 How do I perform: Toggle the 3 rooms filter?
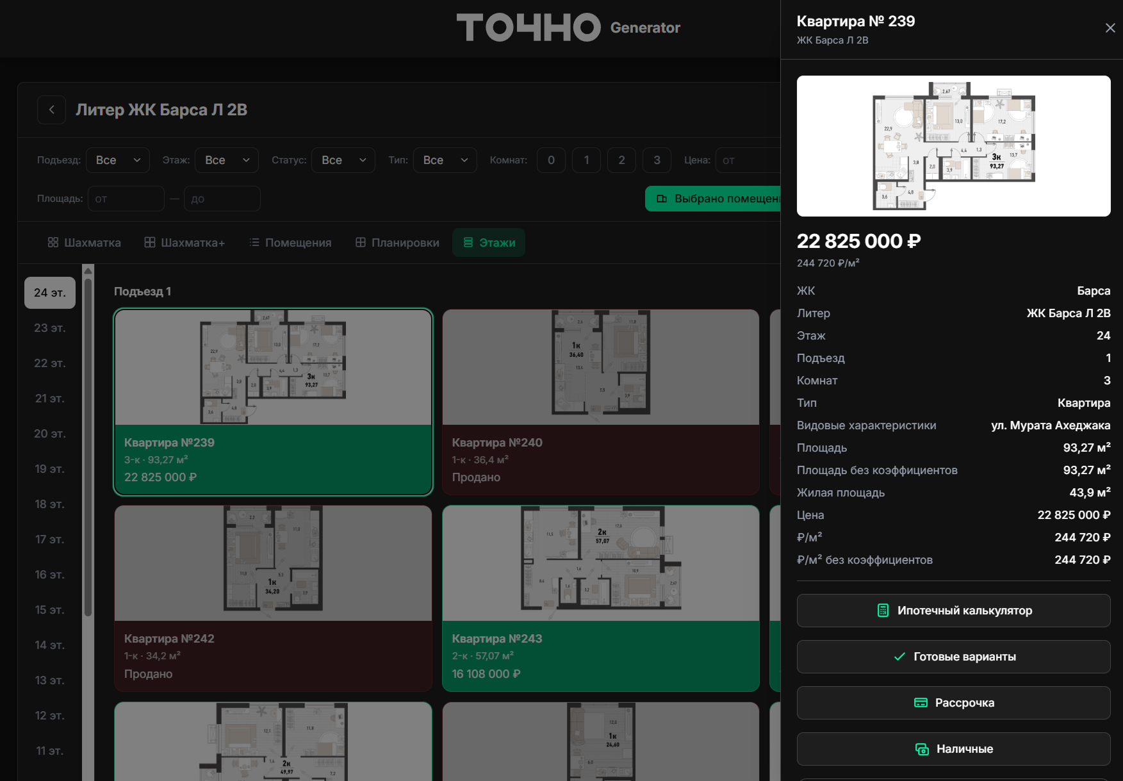pos(657,160)
